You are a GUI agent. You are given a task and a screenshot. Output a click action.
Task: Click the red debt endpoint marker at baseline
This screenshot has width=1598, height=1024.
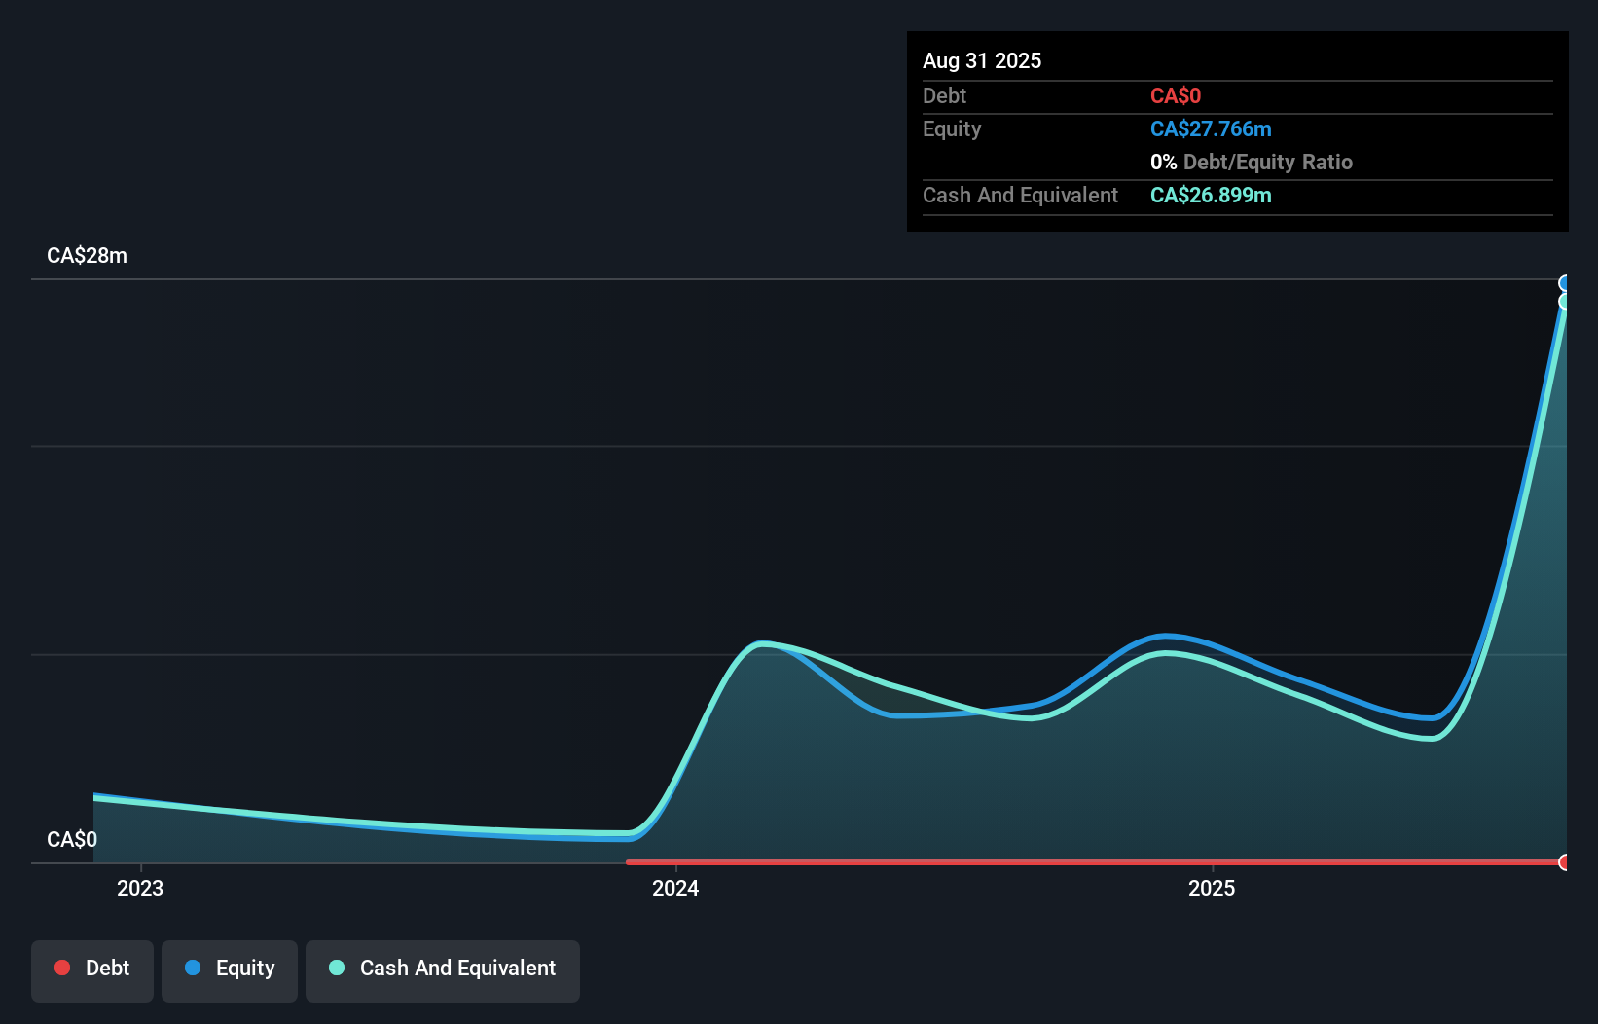pos(1565,861)
